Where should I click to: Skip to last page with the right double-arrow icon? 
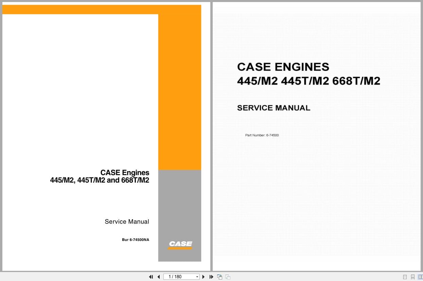click(x=211, y=277)
